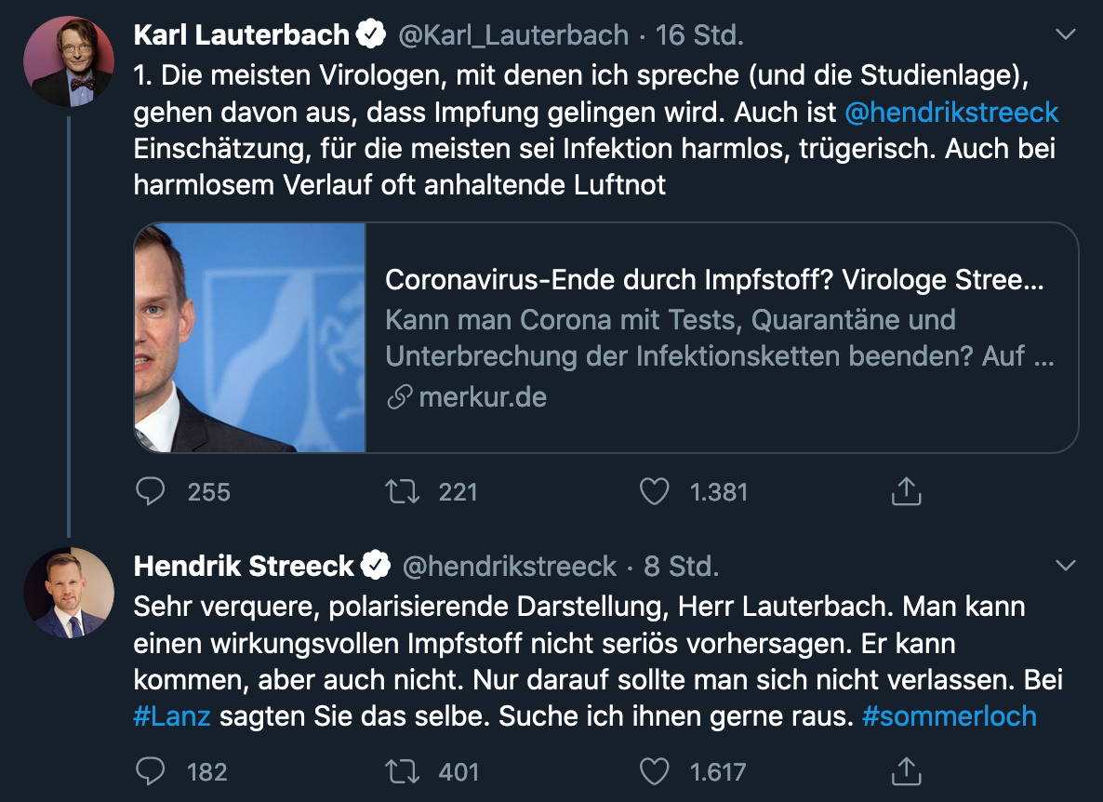This screenshot has height=802, width=1103.
Task: Open the #Lanz hashtag
Action: pyautogui.click(x=172, y=716)
